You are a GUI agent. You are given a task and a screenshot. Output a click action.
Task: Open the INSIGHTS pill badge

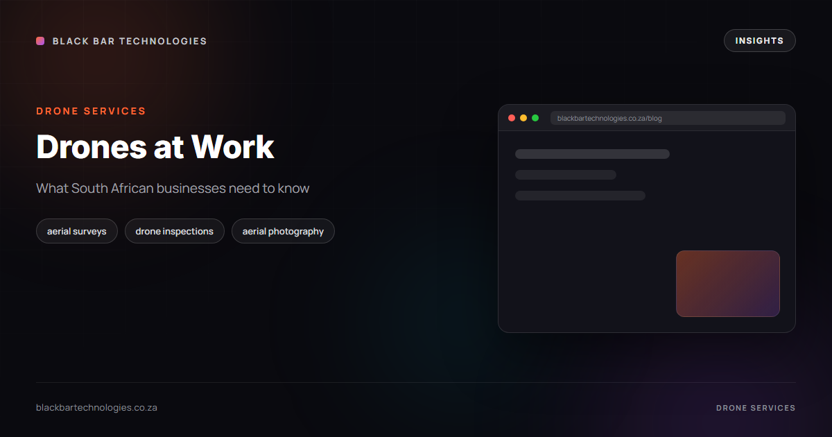click(x=759, y=41)
